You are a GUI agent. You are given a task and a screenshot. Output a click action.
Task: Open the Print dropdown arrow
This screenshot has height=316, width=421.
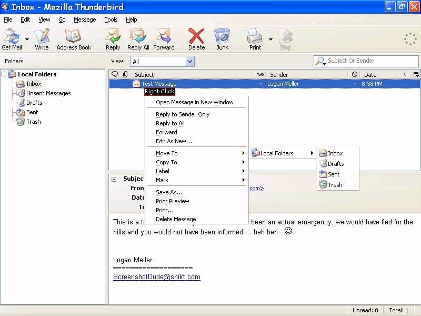click(270, 39)
